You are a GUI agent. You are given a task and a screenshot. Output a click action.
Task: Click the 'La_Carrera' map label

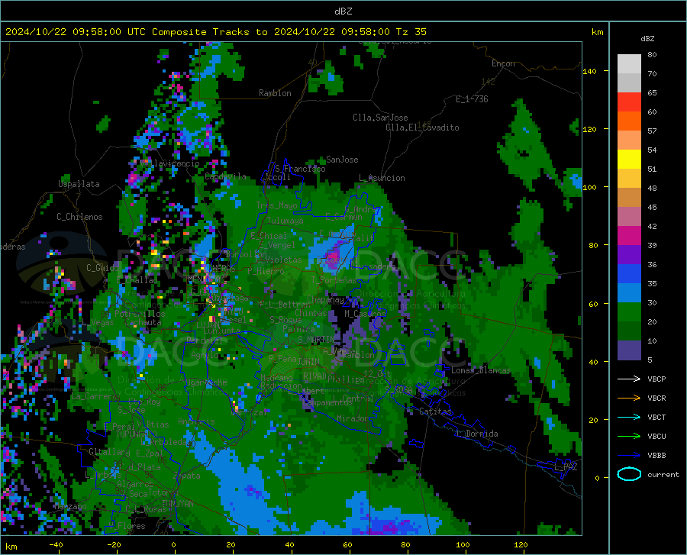coord(95,396)
